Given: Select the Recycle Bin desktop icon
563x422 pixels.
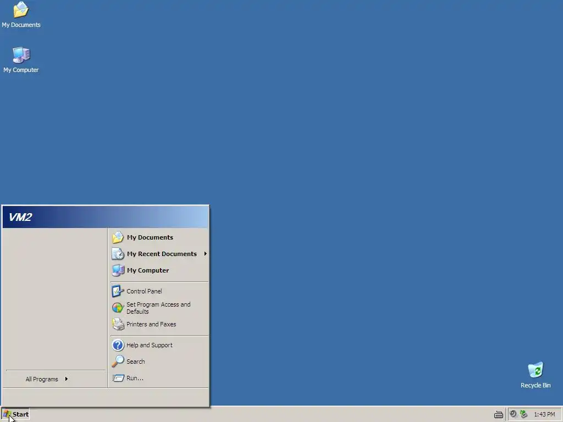Looking at the screenshot, I should 536,375.
